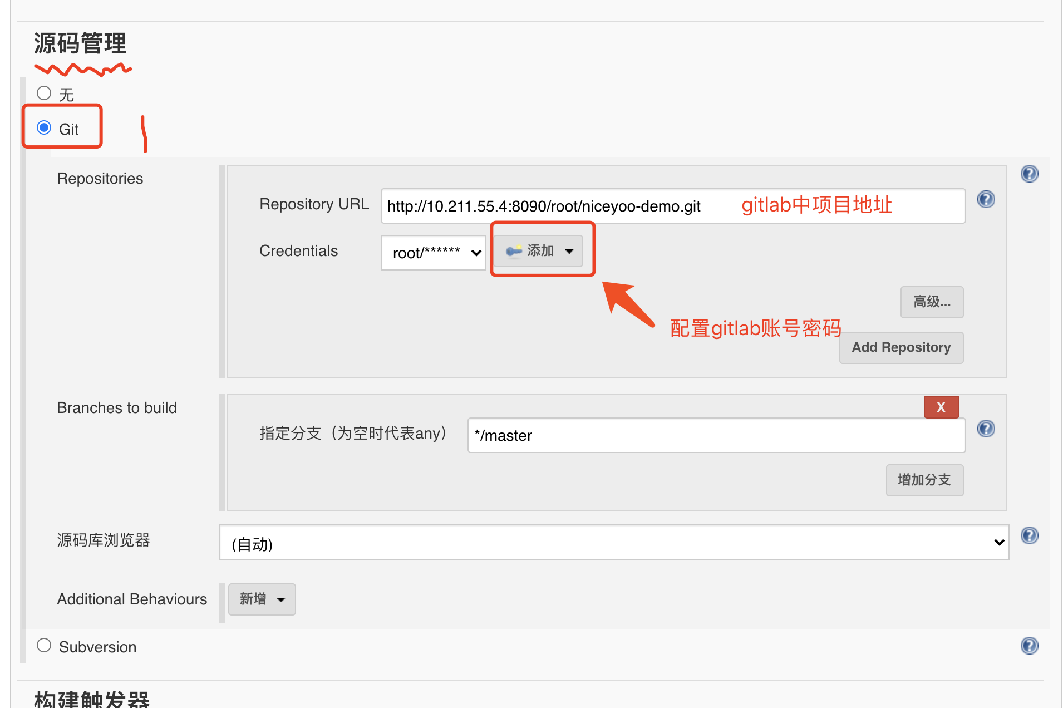
Task: Select the Subversion radio button
Action: (44, 645)
